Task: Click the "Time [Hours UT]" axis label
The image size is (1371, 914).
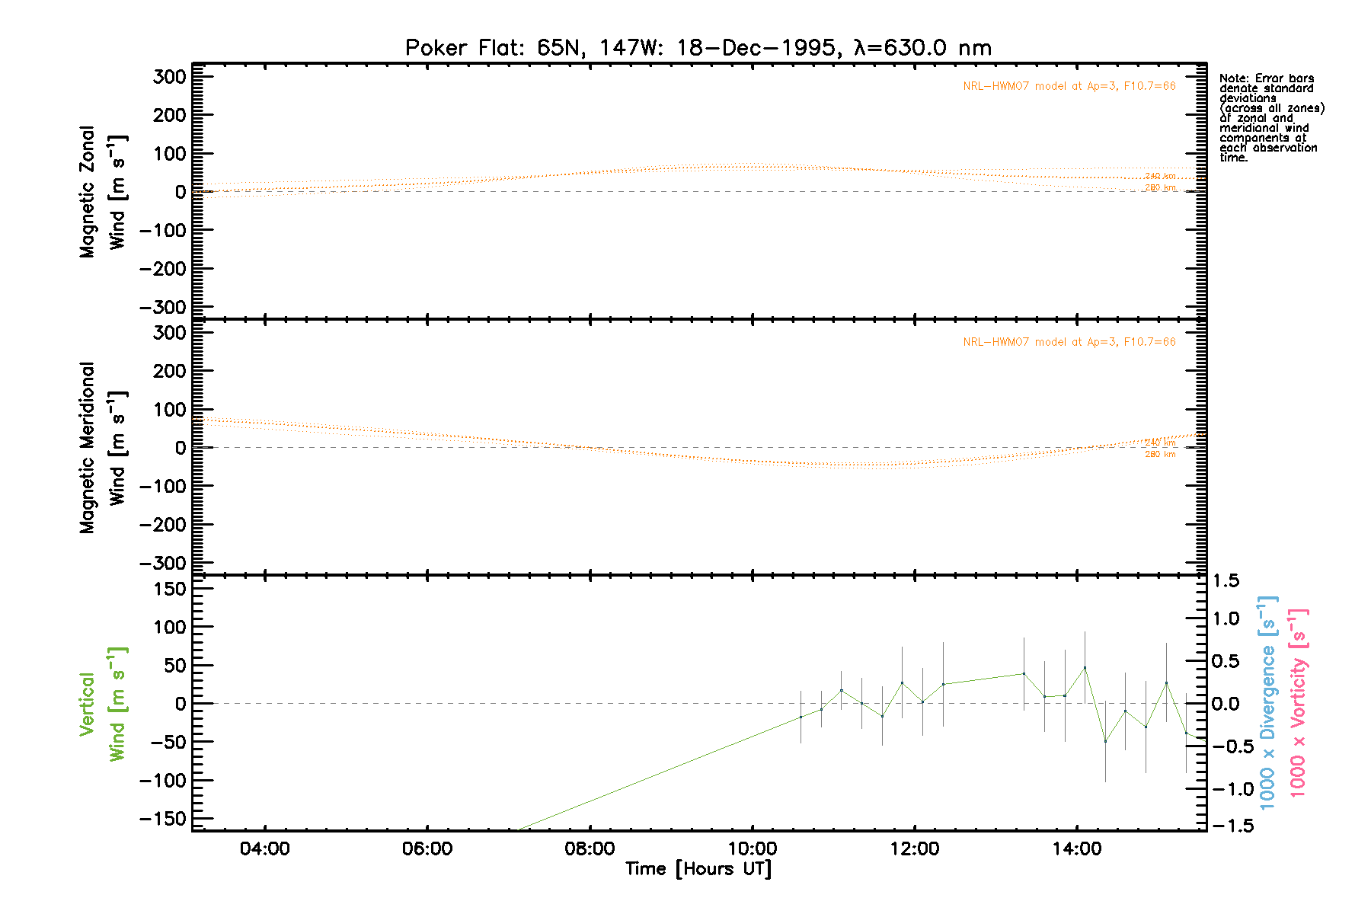Action: [698, 868]
